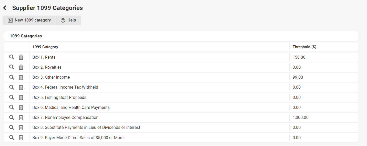Viewport: 367px width, 146px height.
Task: Click the 1,000.00 threshold value
Action: pyautogui.click(x=300, y=118)
